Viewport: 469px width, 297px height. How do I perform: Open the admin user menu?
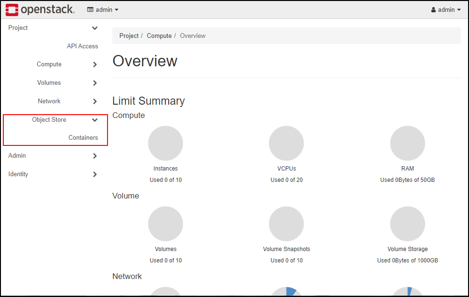446,10
